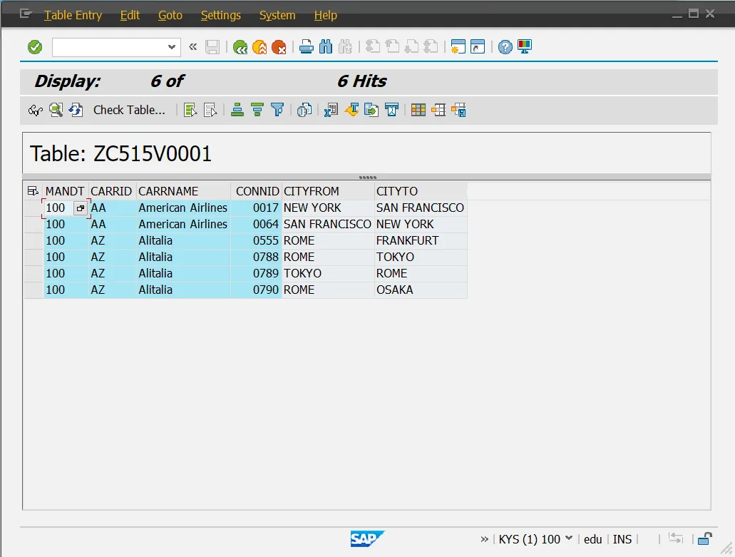Open the Edit menu
The image size is (735, 557).
130,15
